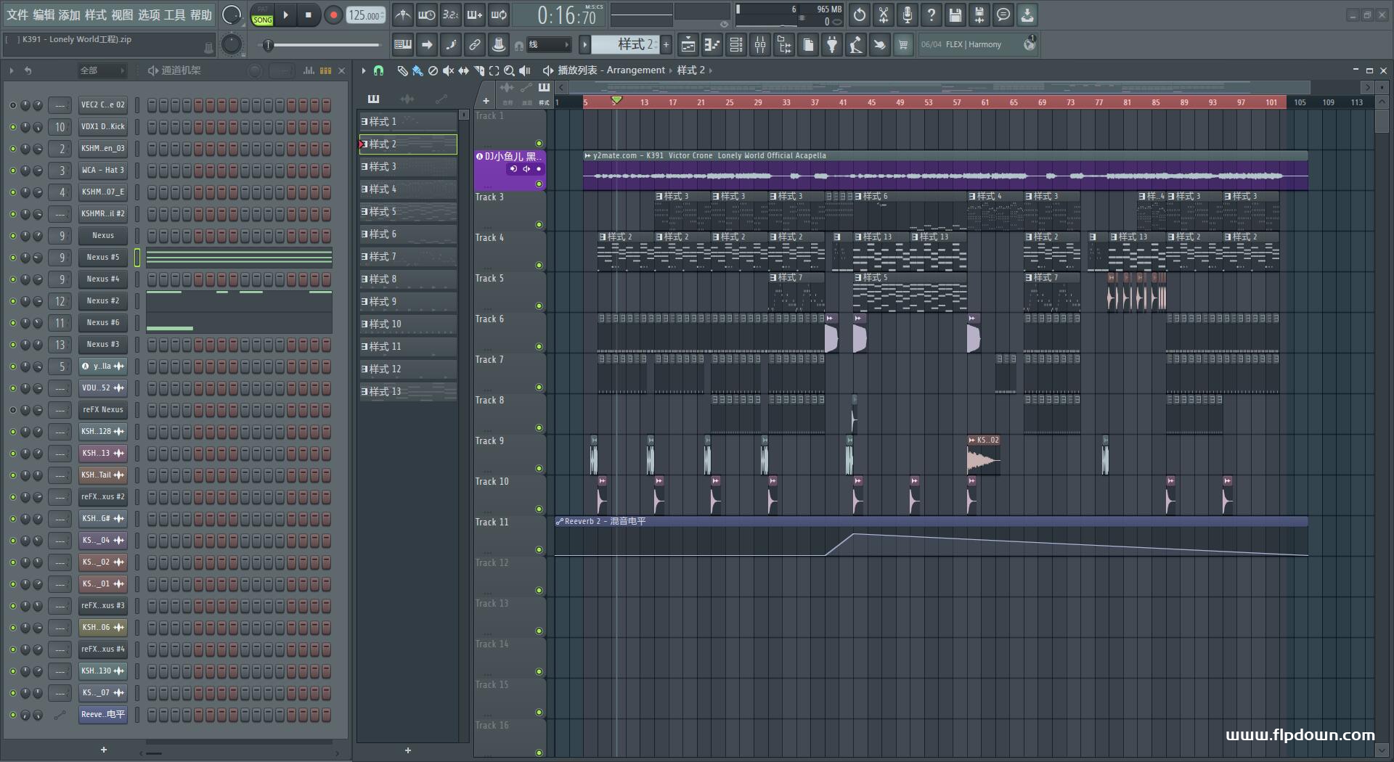Image resolution: width=1394 pixels, height=762 pixels.
Task: Open the FLEX | Harmony news panel
Action: pos(978,44)
